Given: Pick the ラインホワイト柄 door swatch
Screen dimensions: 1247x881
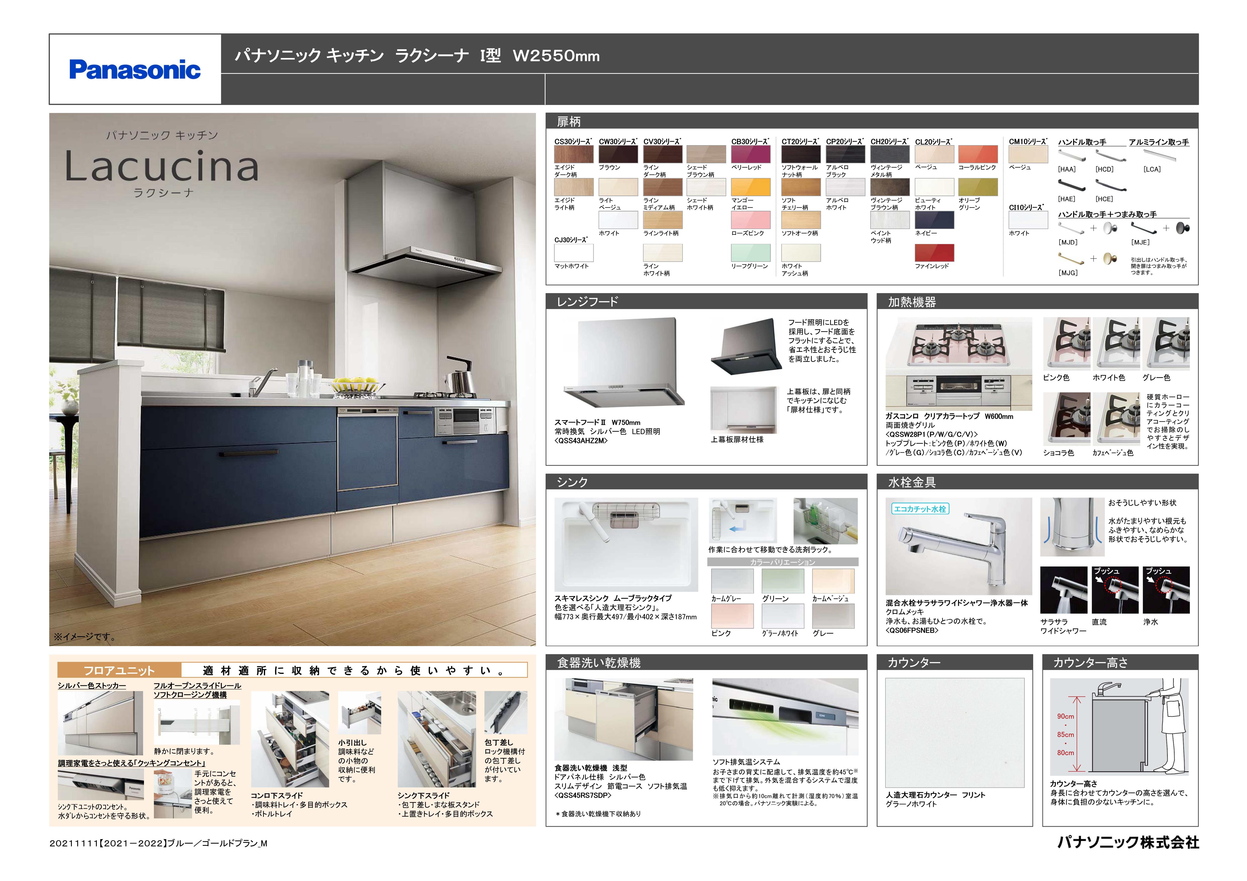Looking at the screenshot, I should (x=663, y=253).
